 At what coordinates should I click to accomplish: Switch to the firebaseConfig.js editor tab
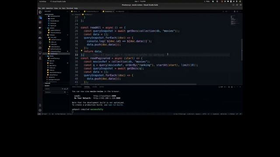pyautogui.click(x=91, y=11)
